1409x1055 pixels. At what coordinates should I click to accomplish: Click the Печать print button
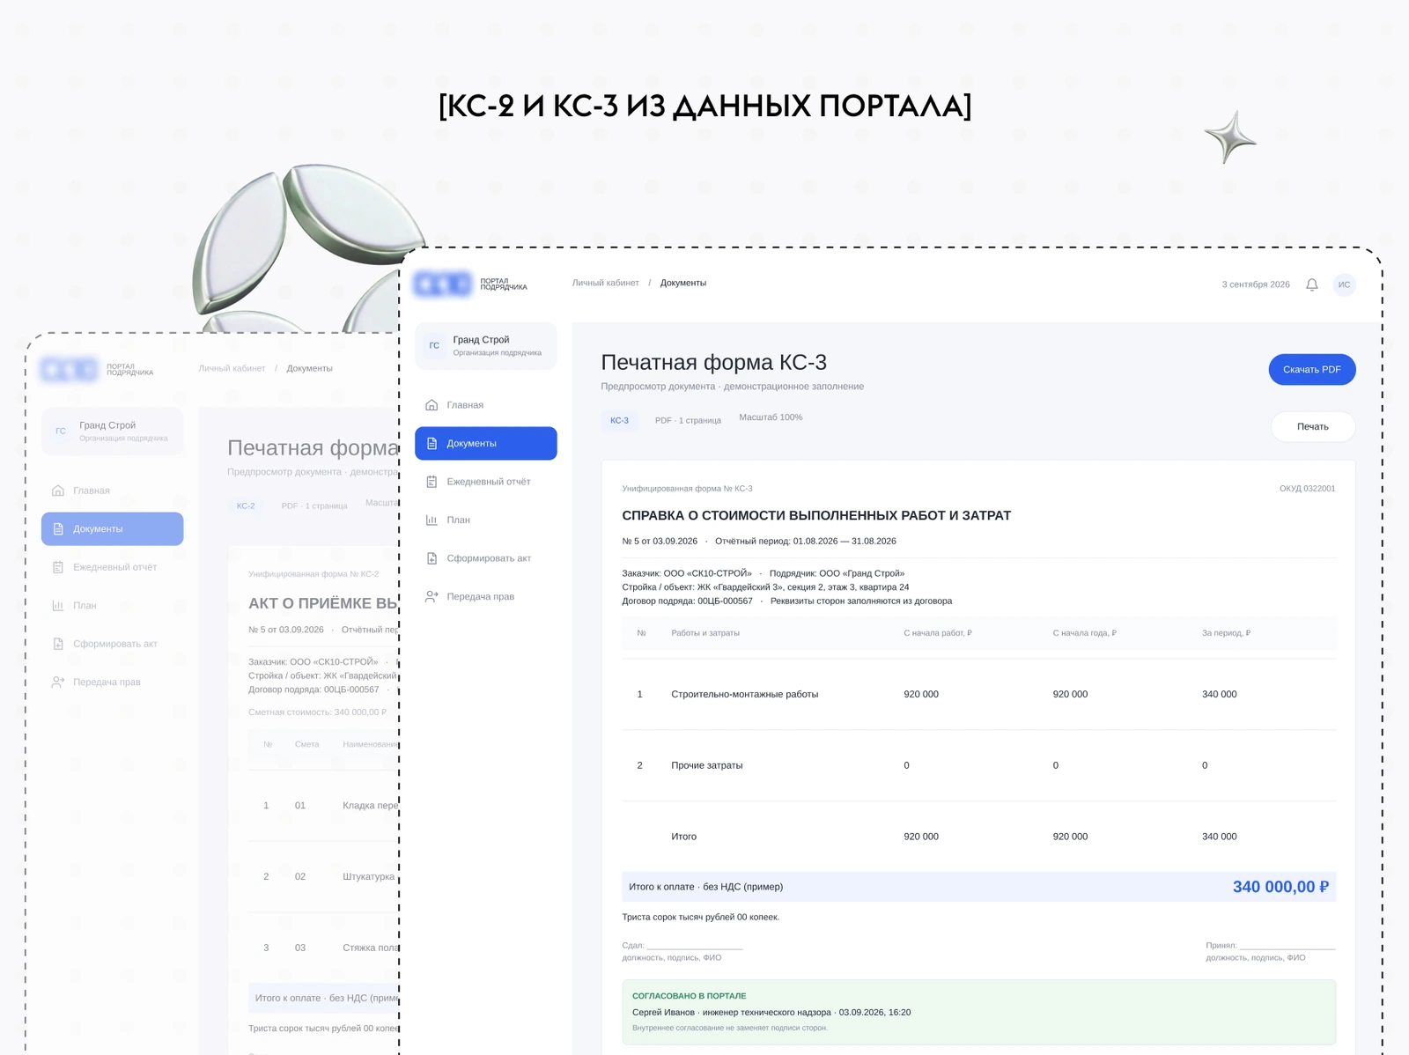(1312, 426)
